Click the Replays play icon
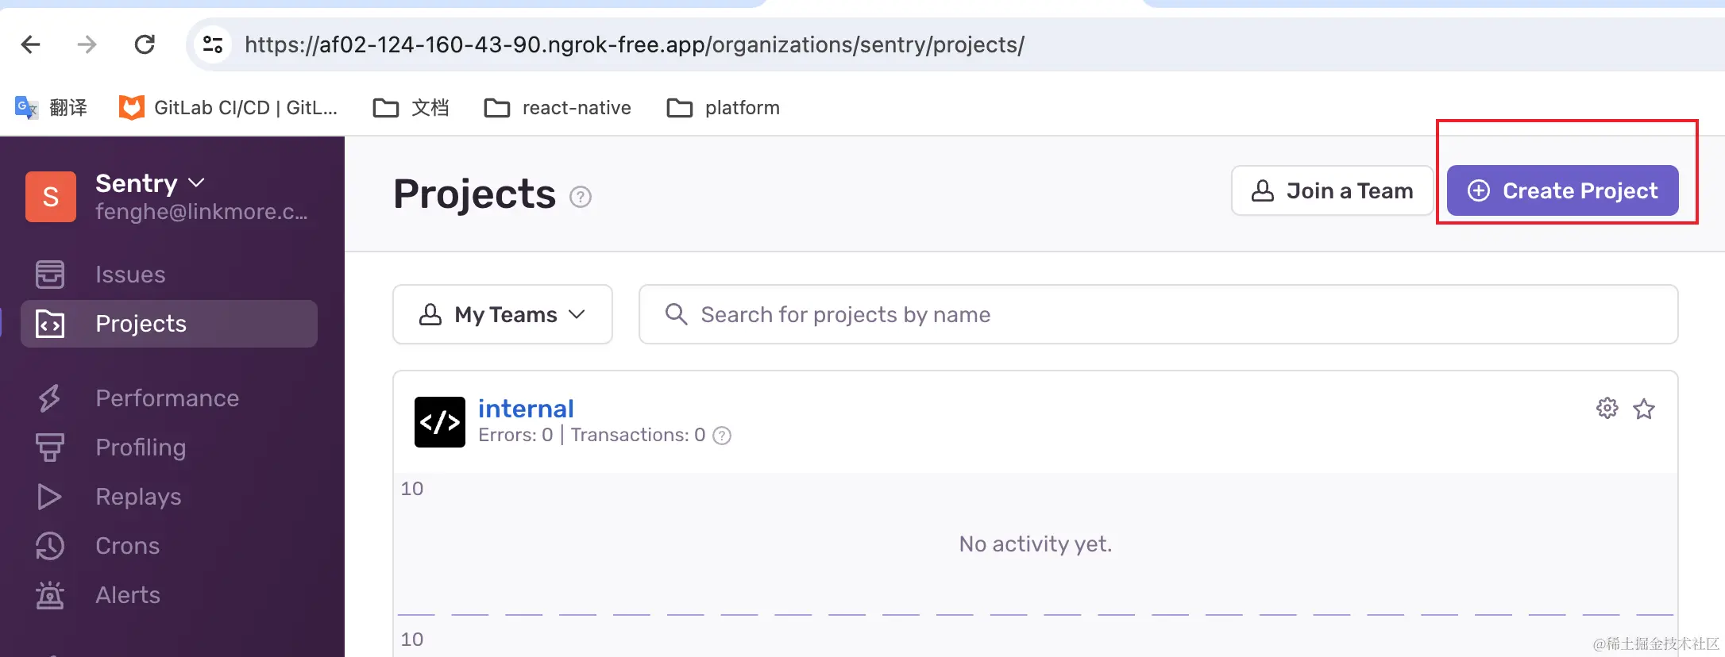The image size is (1725, 657). (x=50, y=497)
